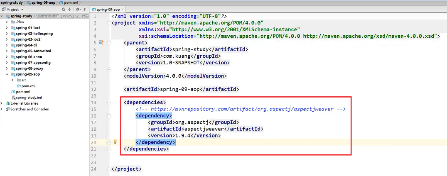
Task: Select the spring-09-aop pom.xml editor tab
Action: point(108,10)
